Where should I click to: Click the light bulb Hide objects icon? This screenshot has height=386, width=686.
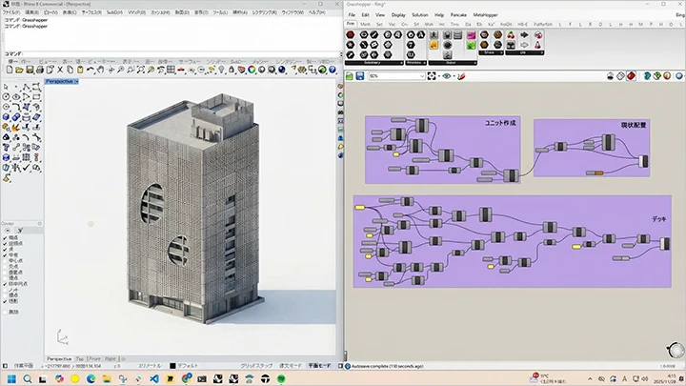point(221,70)
